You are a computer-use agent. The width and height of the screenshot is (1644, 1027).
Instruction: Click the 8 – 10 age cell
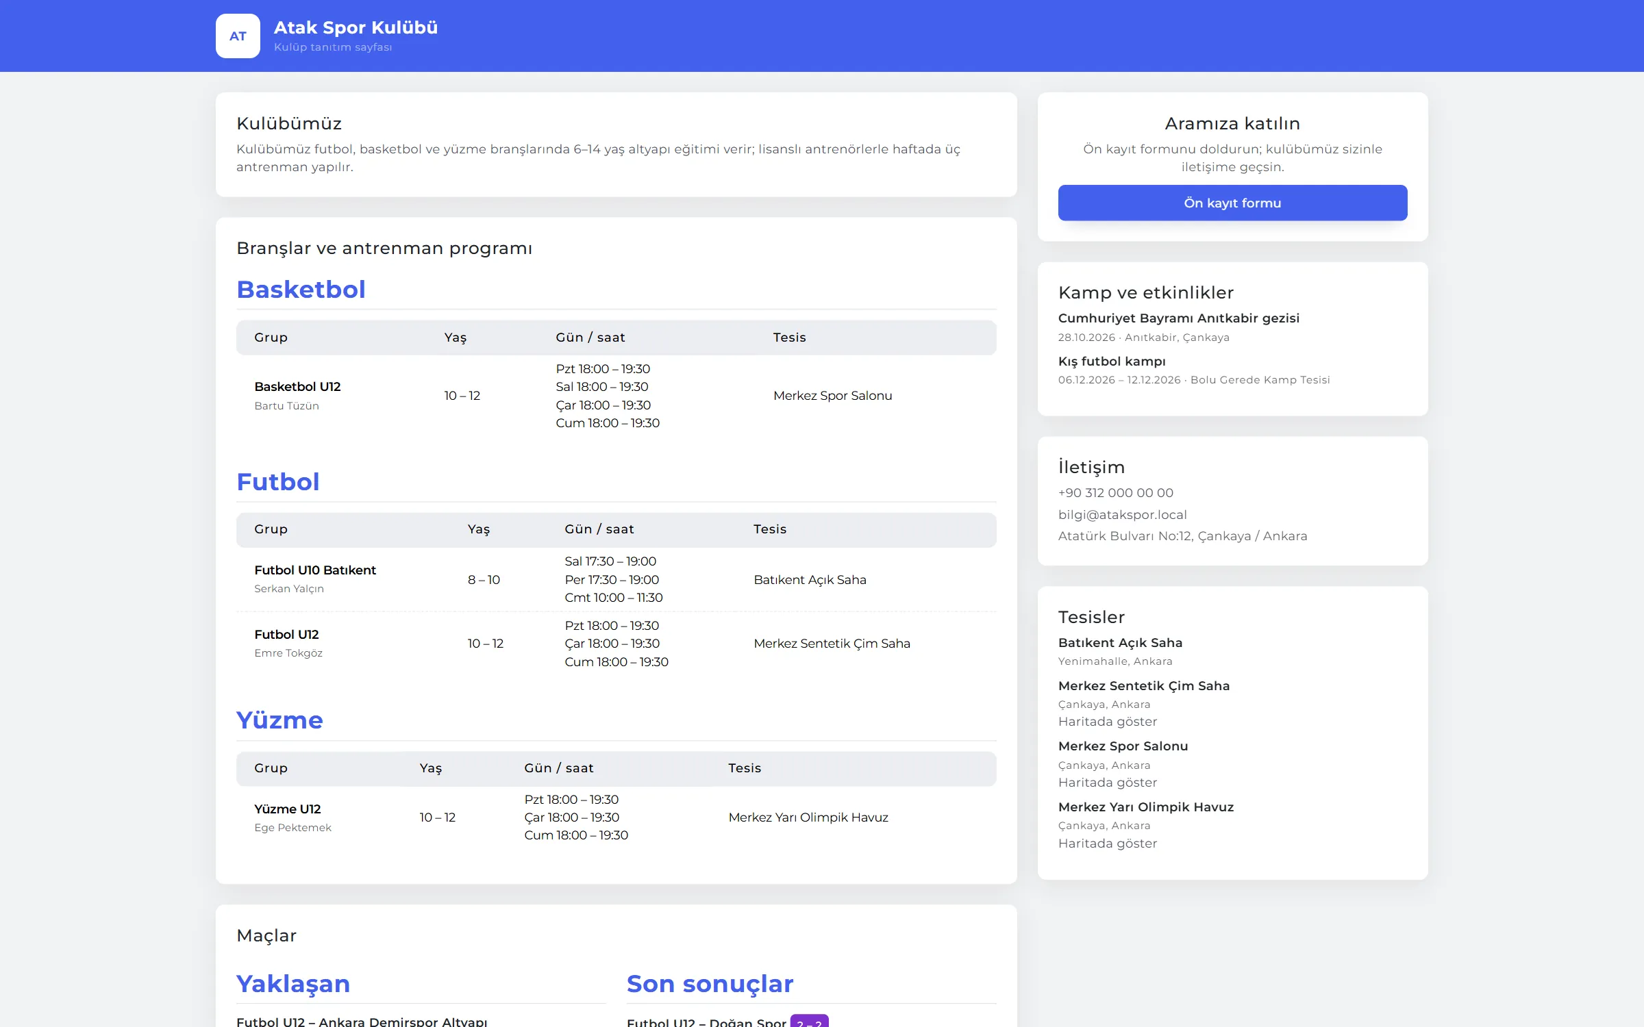(484, 580)
